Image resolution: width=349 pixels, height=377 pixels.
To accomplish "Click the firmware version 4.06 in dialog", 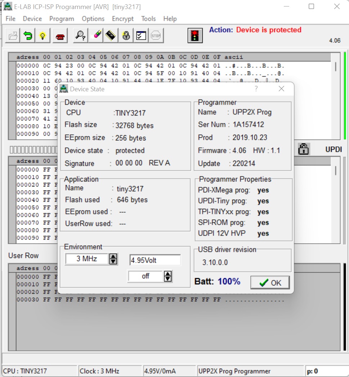I will click(239, 150).
